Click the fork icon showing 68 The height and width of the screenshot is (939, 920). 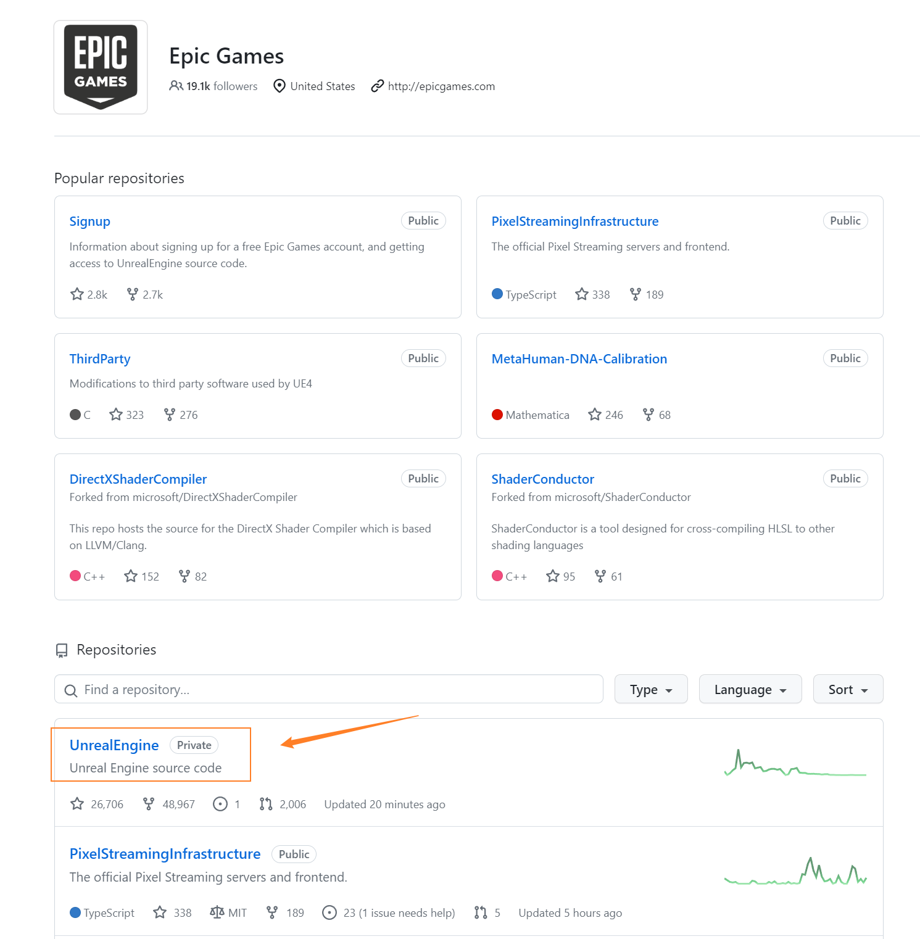[x=649, y=415]
